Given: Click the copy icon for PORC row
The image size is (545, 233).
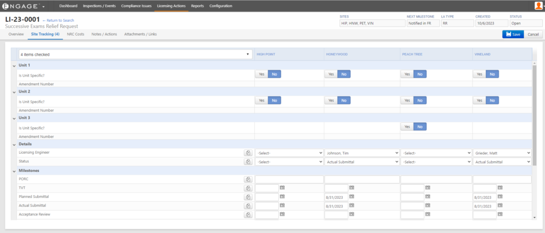Looking at the screenshot, I should (248, 179).
